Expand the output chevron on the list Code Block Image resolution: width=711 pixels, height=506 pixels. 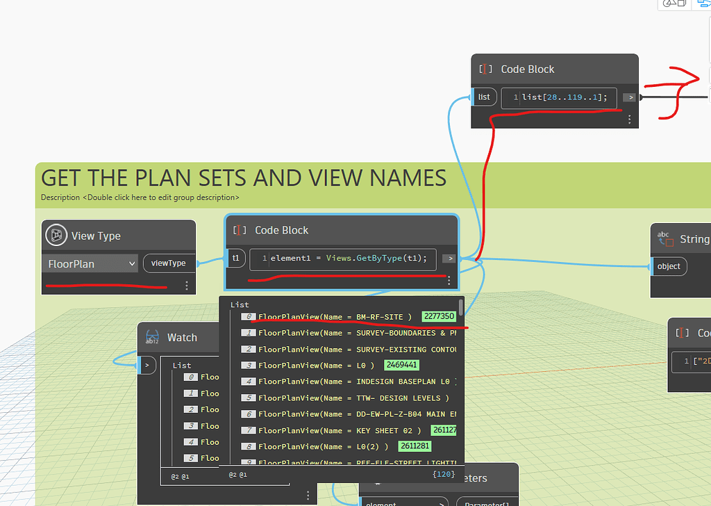[629, 97]
